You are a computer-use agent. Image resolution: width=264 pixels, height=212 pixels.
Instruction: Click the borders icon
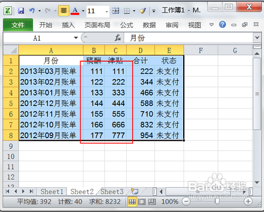tap(127, 11)
